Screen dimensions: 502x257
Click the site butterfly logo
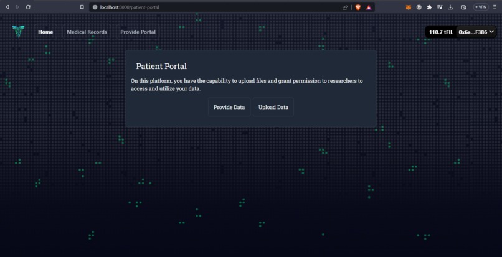pos(18,31)
